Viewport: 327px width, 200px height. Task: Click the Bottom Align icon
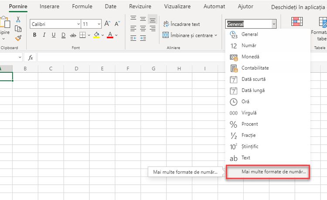click(153, 20)
